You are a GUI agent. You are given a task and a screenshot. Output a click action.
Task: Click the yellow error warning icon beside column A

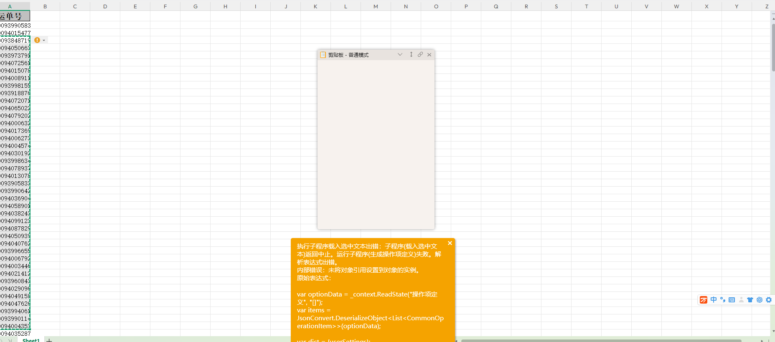coord(37,40)
